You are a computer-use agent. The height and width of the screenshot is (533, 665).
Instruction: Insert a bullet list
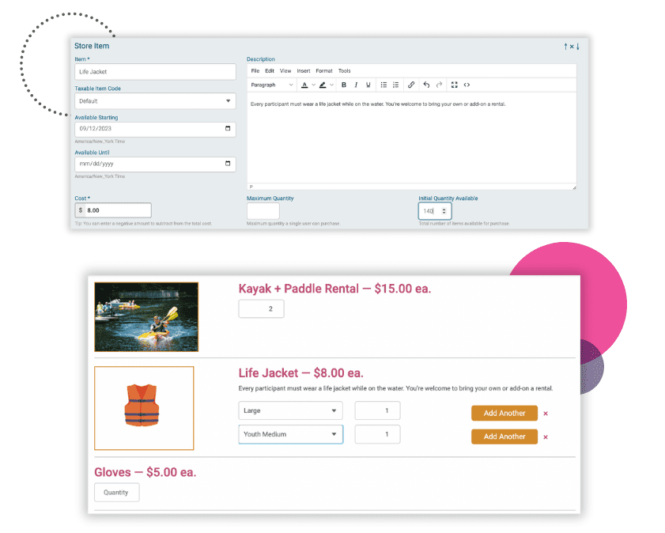tap(384, 85)
